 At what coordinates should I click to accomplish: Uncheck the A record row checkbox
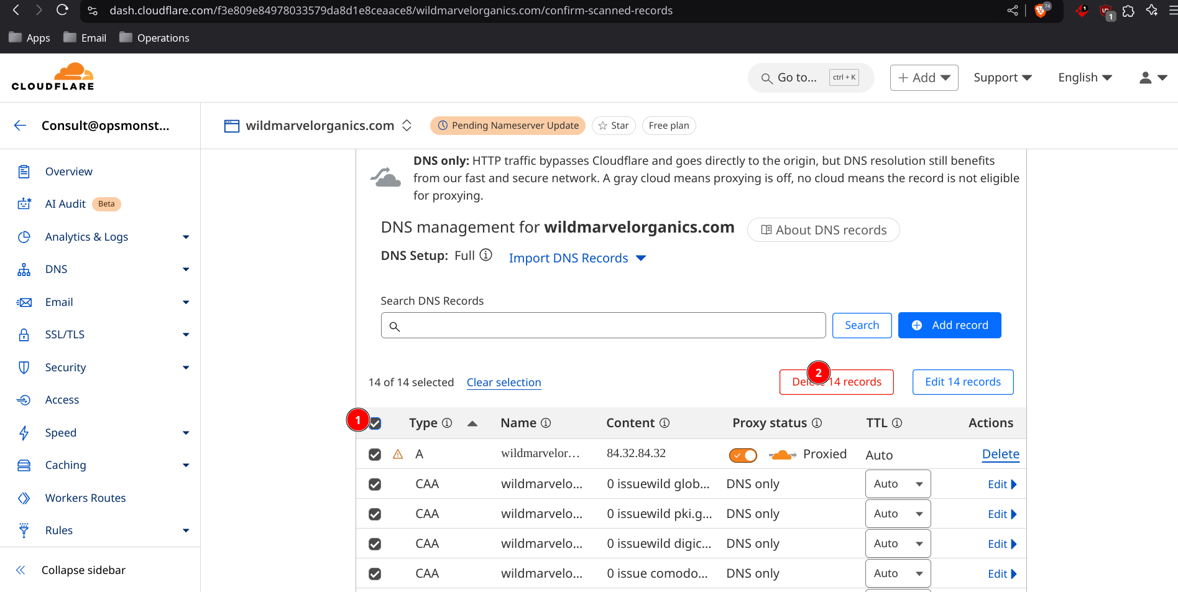tap(375, 455)
